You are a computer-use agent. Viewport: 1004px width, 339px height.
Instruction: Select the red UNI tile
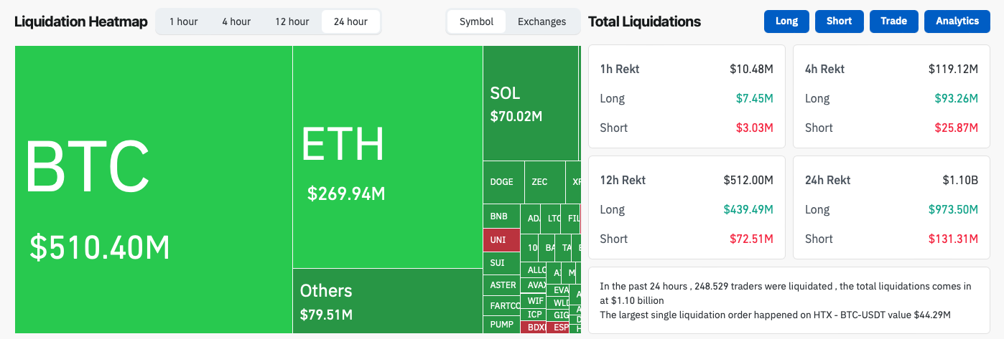point(501,239)
